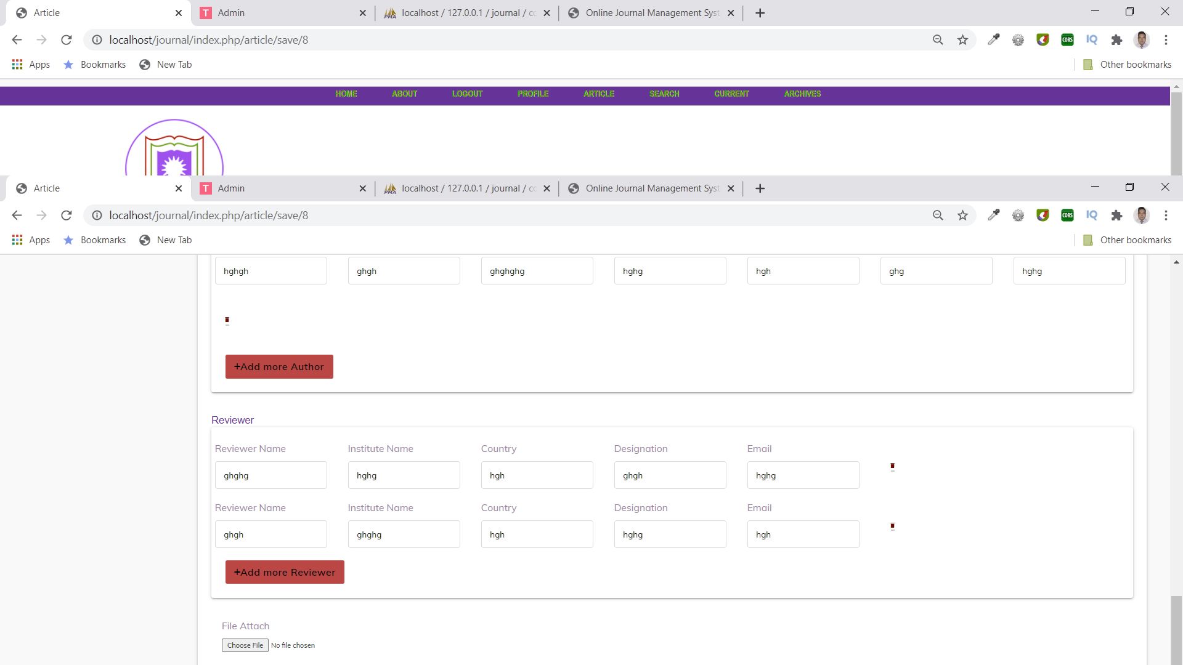Open the HOME navigation link
Image resolution: width=1183 pixels, height=665 pixels.
coord(346,94)
